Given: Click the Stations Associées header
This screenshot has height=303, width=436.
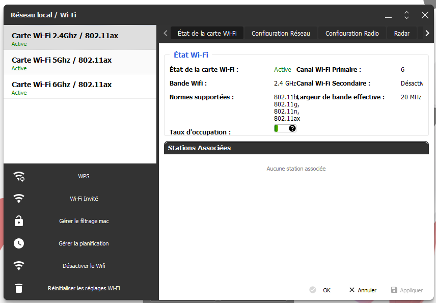Looking at the screenshot, I should click(296, 148).
